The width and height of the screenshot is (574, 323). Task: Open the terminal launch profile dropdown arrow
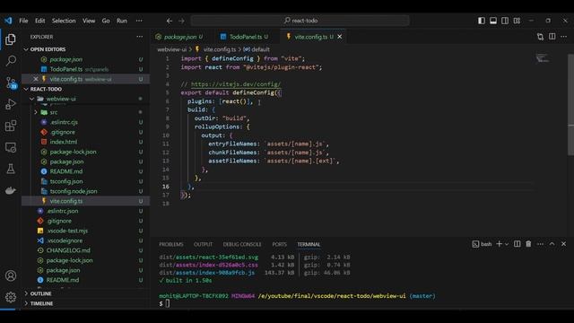click(507, 244)
